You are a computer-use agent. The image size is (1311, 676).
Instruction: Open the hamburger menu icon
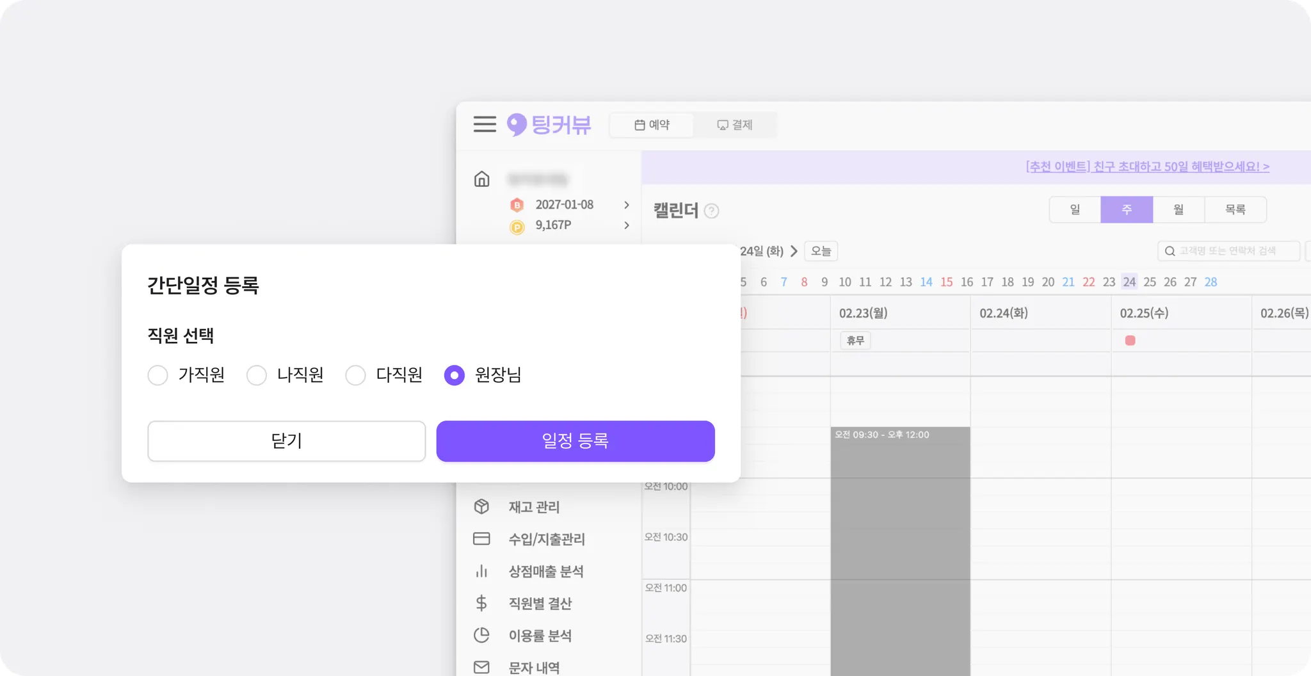(485, 124)
